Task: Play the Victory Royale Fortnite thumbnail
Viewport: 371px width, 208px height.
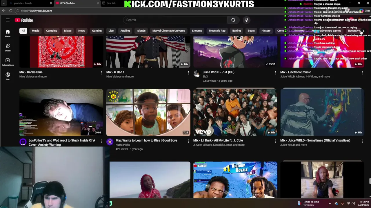Action: click(x=235, y=180)
